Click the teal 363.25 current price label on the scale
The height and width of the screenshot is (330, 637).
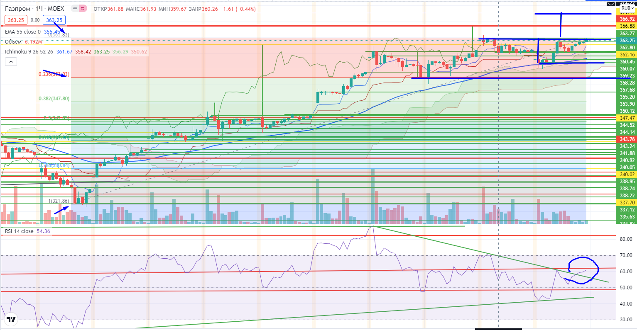(627, 41)
